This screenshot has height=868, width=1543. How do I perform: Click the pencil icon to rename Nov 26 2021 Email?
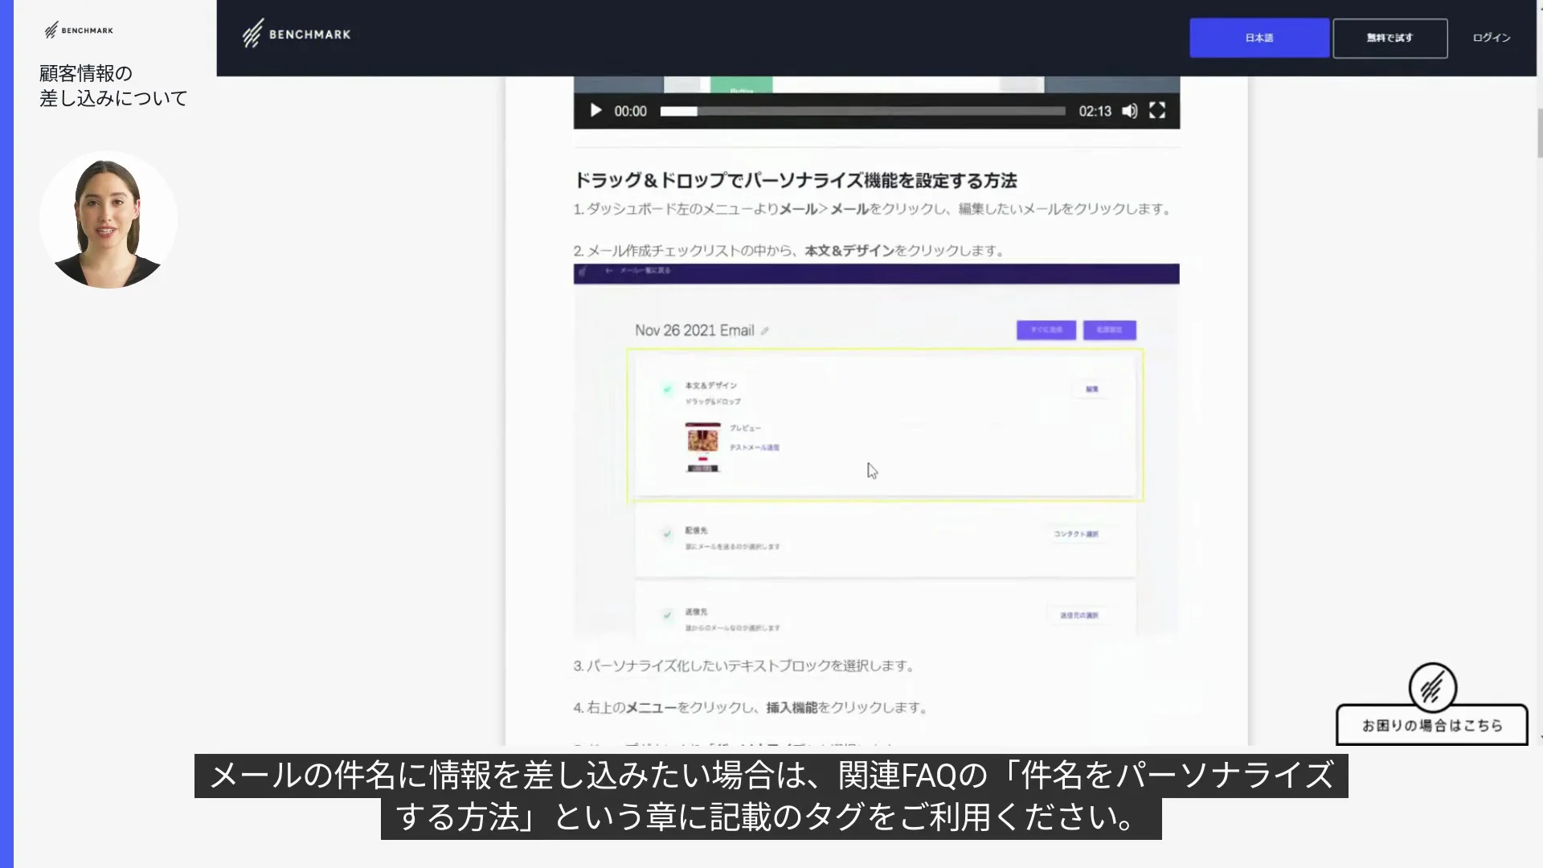click(766, 330)
